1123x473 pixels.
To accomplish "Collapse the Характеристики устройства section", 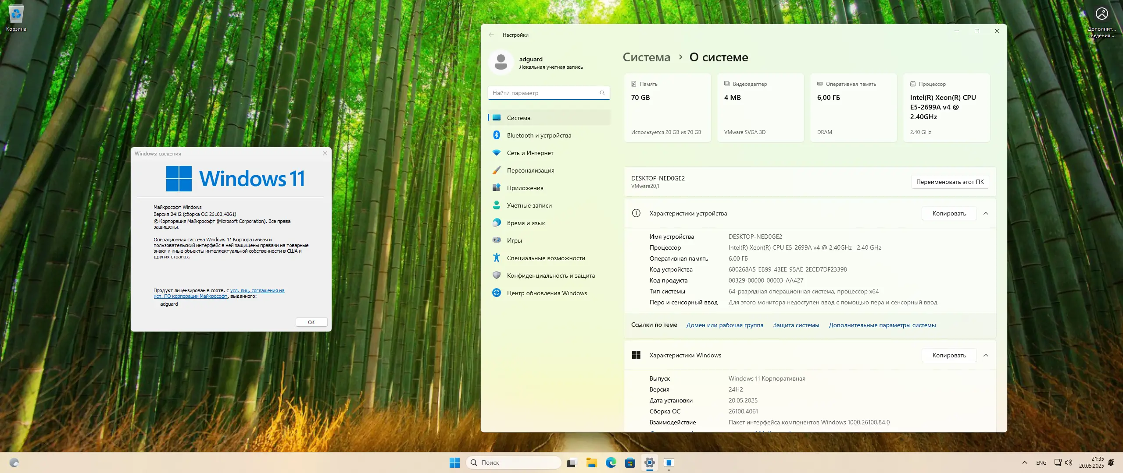I will click(986, 213).
